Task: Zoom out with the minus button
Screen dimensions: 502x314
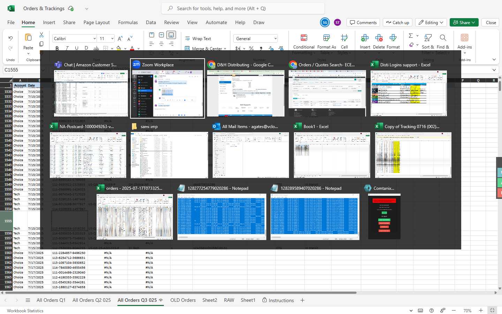Action: tap(454, 311)
